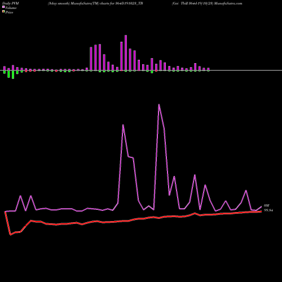Click the tallest magenta volume bar
The width and height of the screenshot is (282, 282).
[x=126, y=53]
